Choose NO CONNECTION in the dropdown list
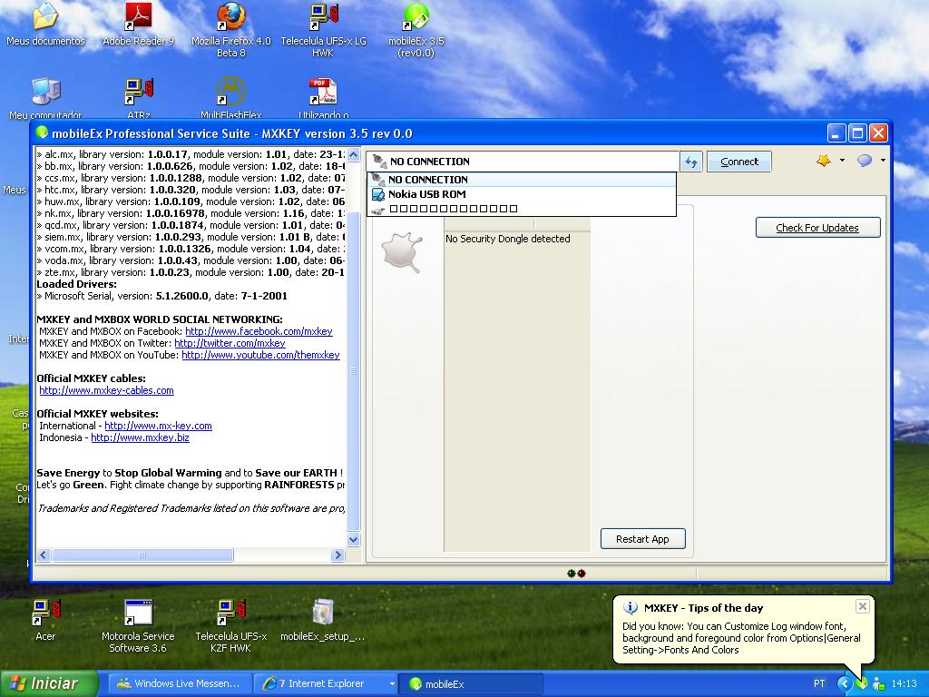 point(522,180)
